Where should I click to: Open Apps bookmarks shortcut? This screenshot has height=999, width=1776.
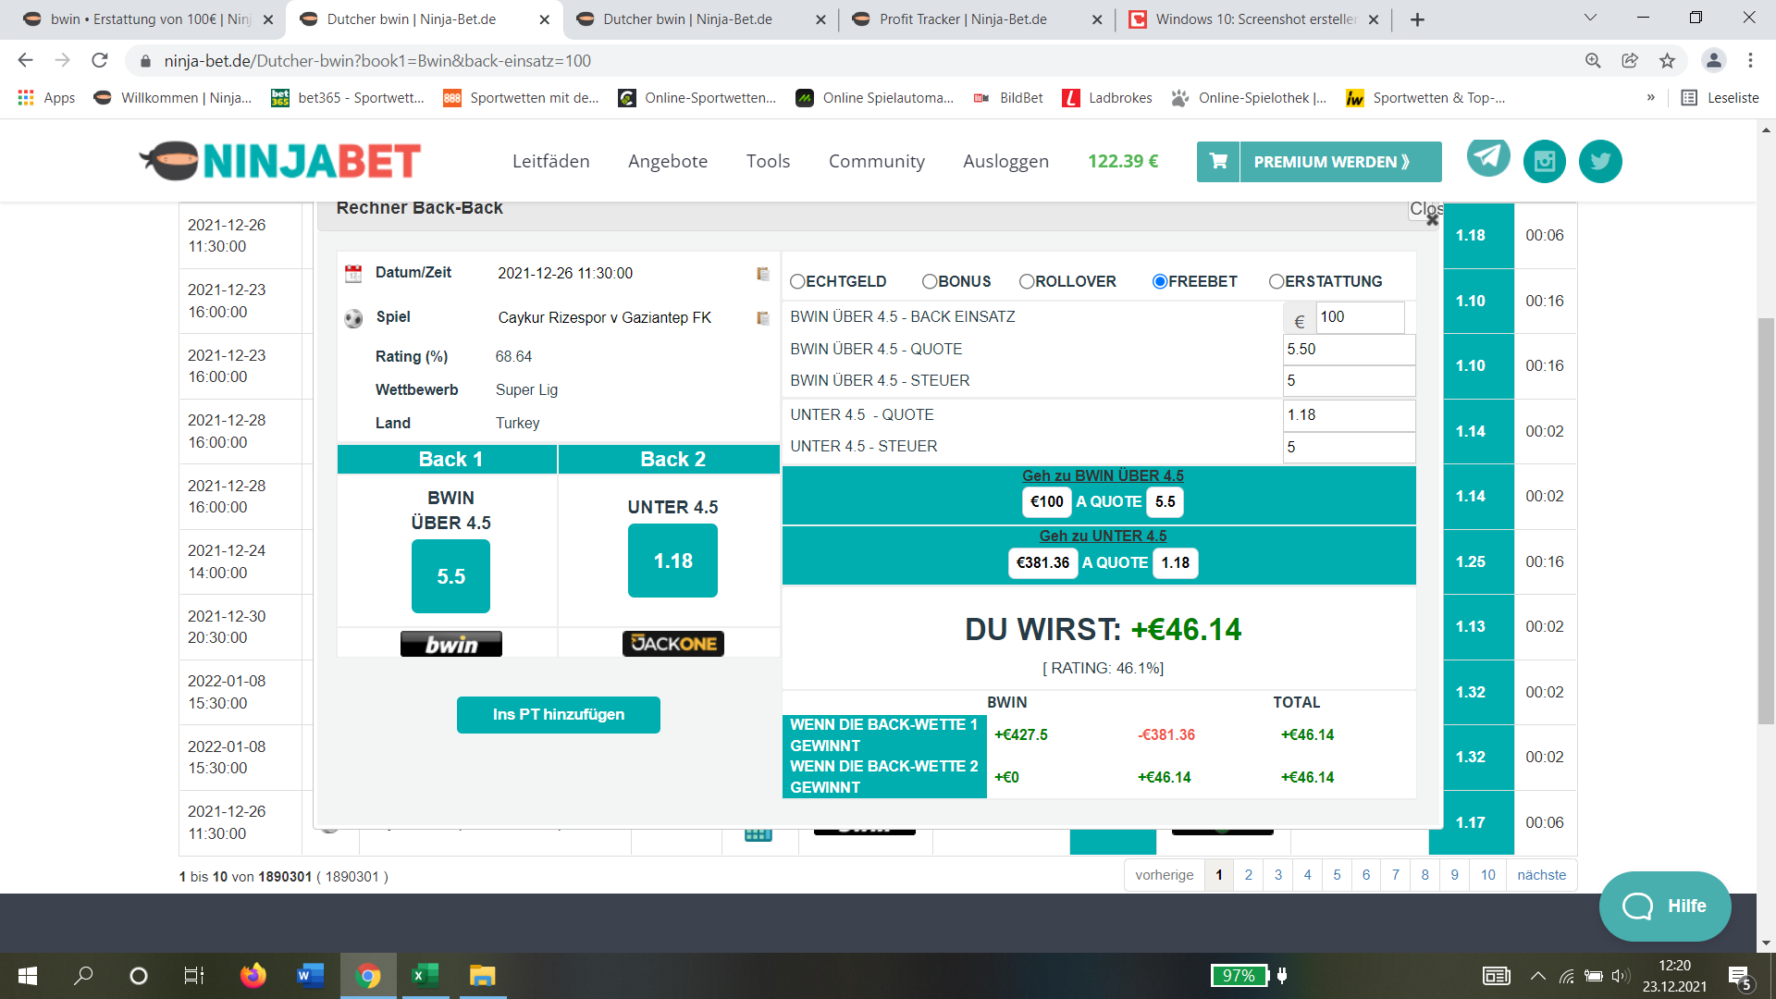pyautogui.click(x=46, y=98)
